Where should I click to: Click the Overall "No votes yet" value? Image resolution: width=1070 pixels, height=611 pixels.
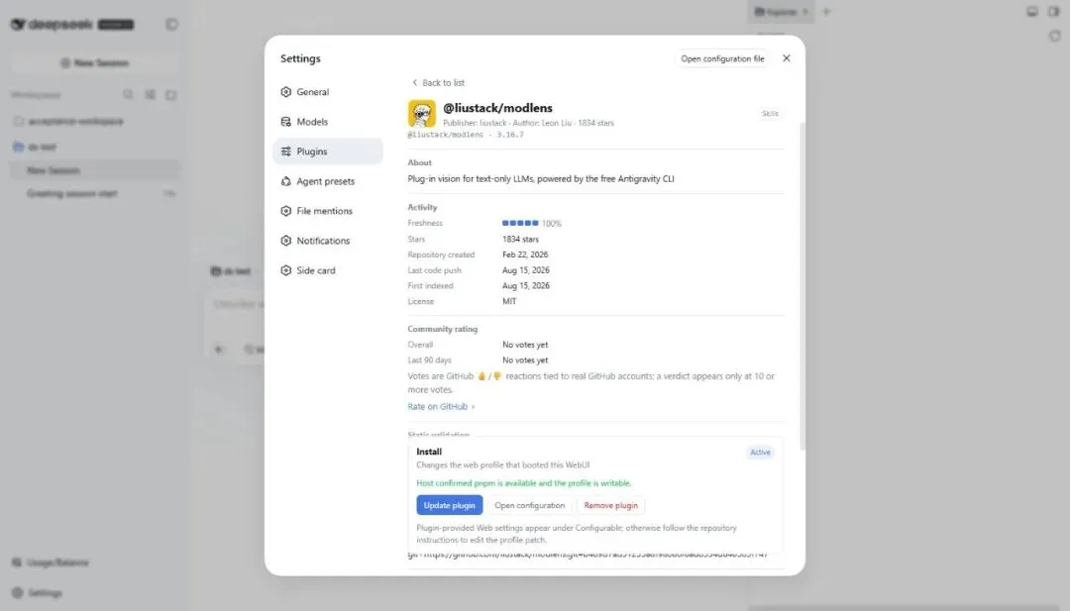[x=525, y=345]
